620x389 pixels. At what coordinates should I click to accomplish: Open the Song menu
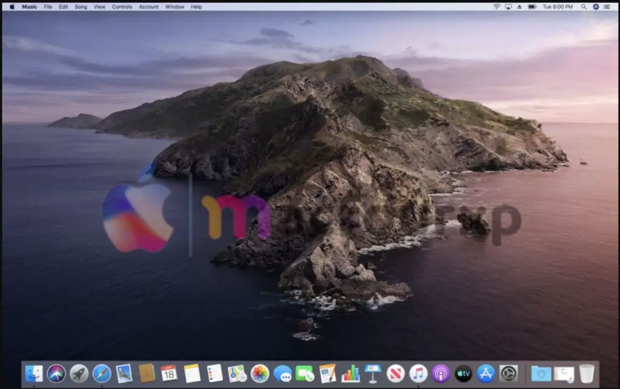(81, 7)
